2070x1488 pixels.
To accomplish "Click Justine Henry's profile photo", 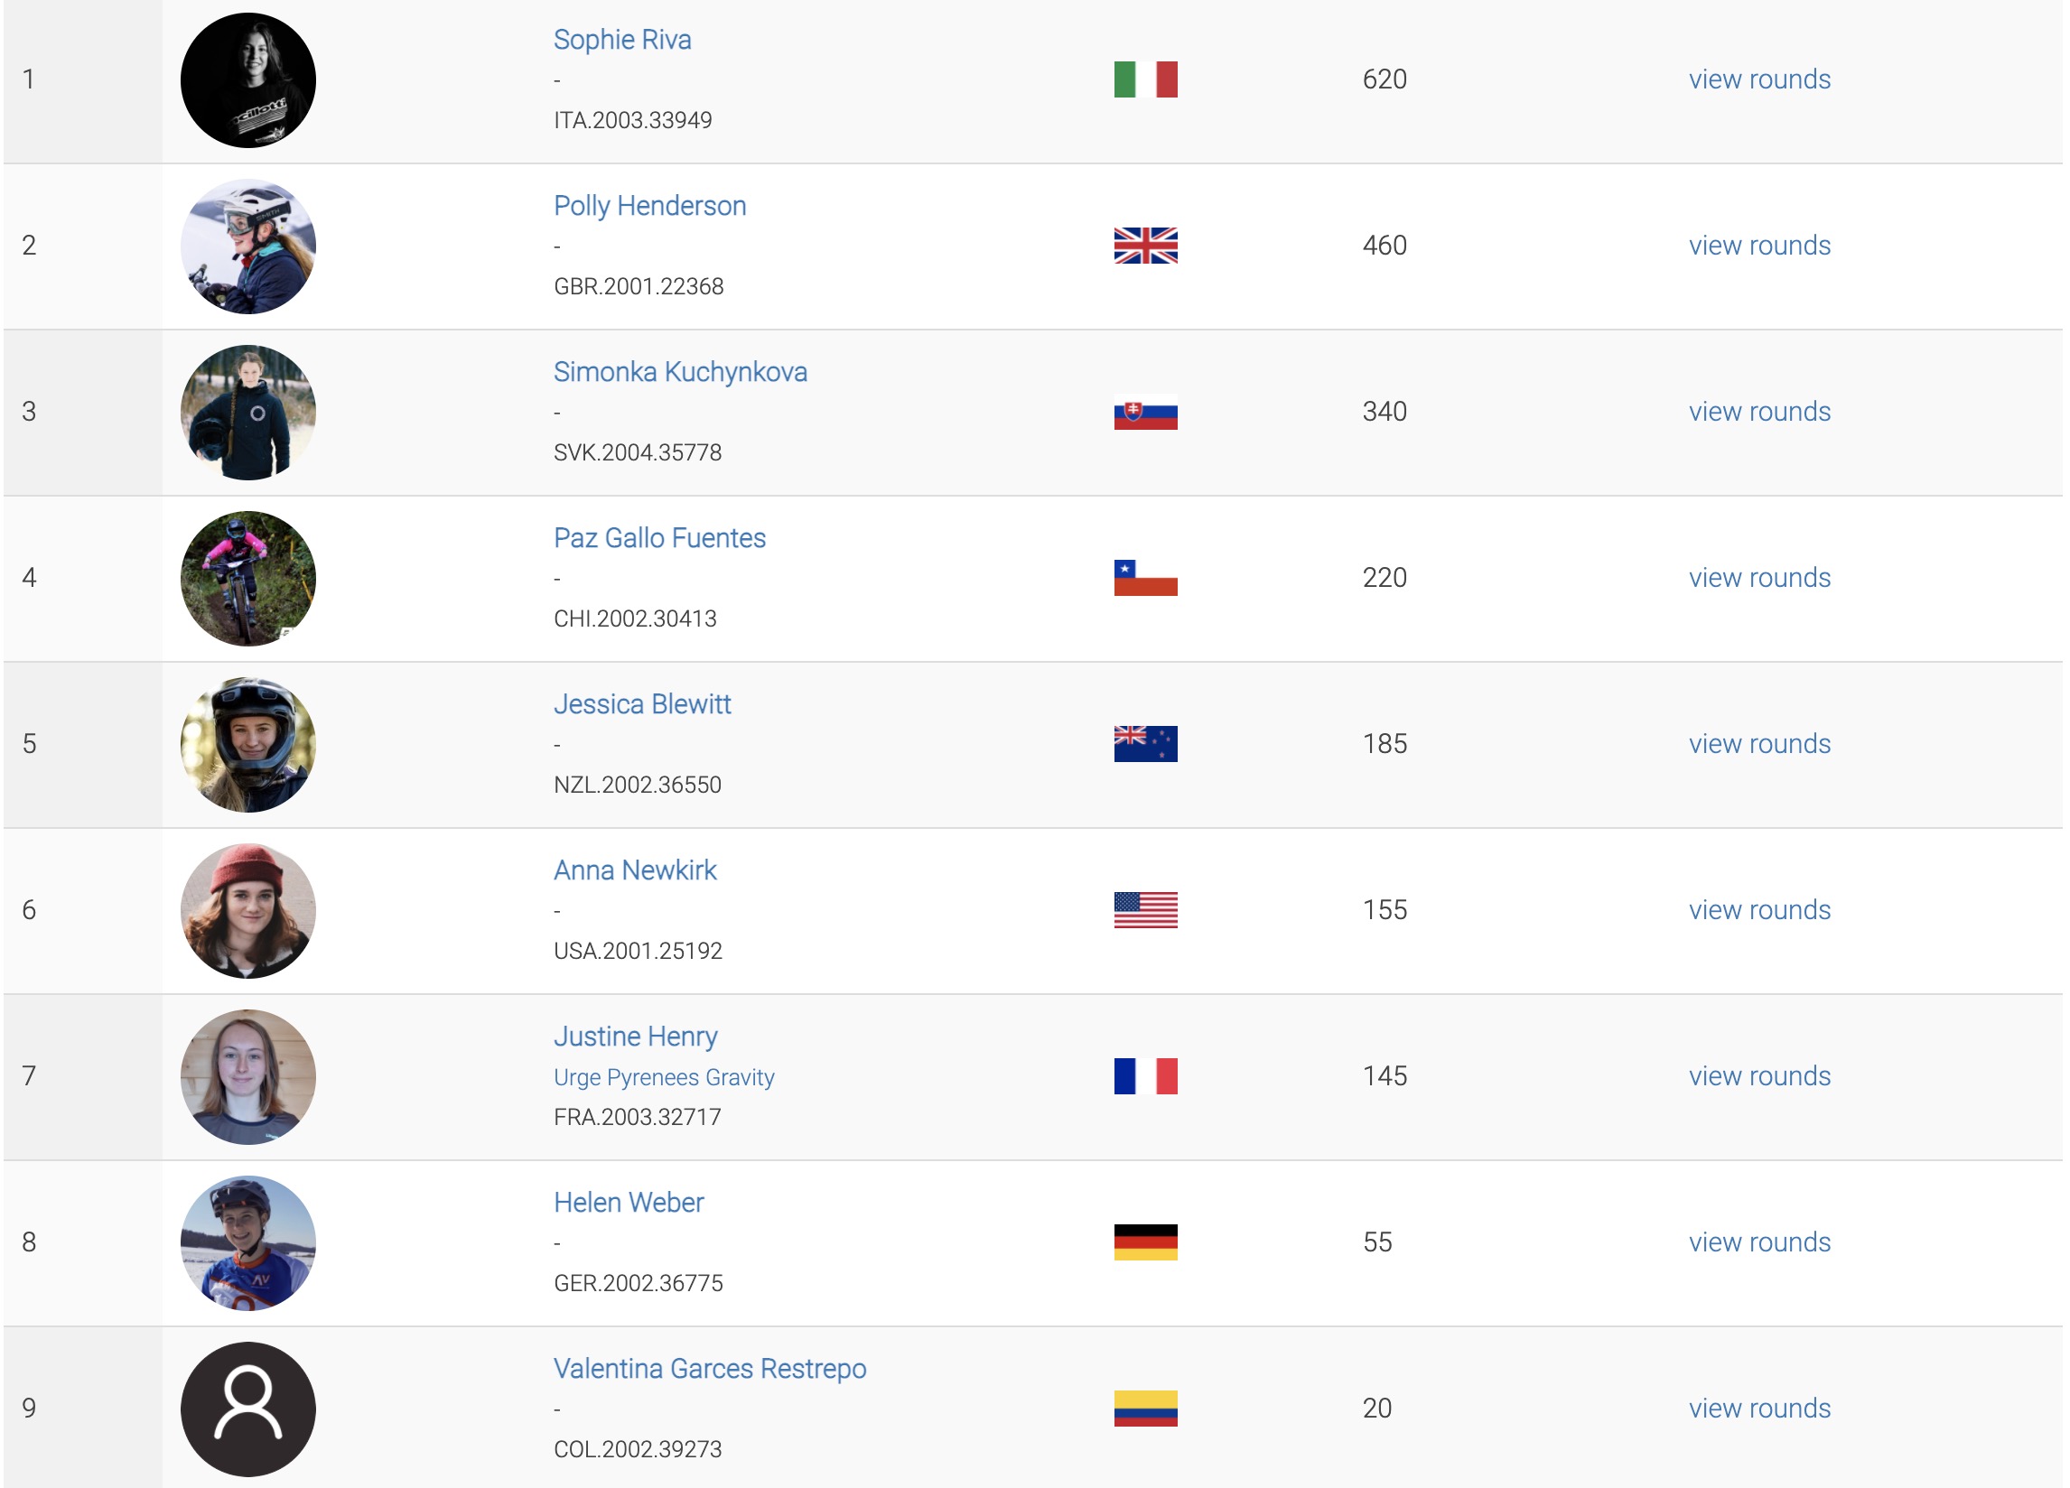I will (248, 1076).
